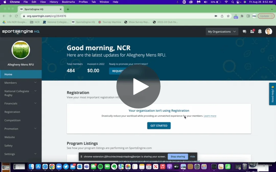Open Finder from the dock

[31, 167]
